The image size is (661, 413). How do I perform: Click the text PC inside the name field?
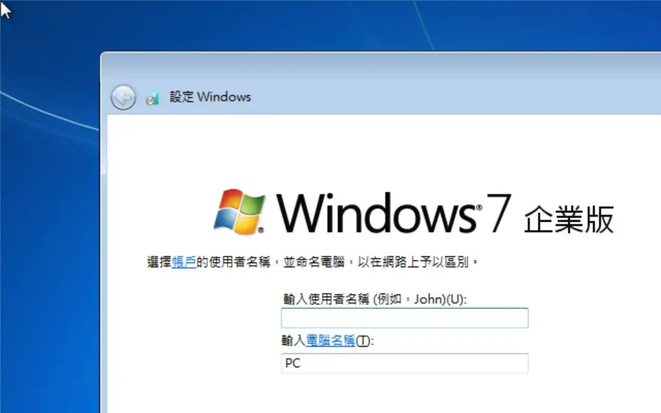click(293, 363)
